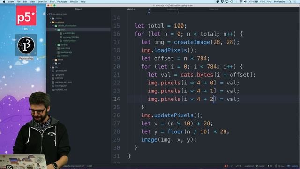Open the Edit menu

coord(25,2)
